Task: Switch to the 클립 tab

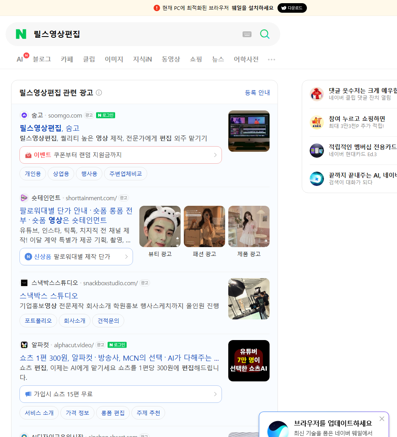Action: (89, 59)
